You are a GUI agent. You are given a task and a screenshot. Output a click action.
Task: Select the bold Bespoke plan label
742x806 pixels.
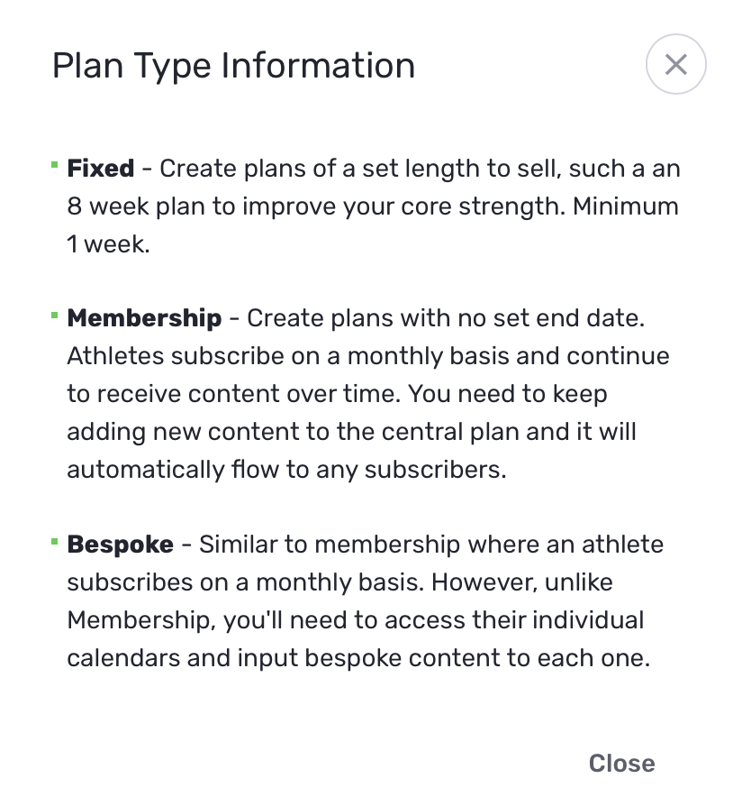(x=120, y=545)
